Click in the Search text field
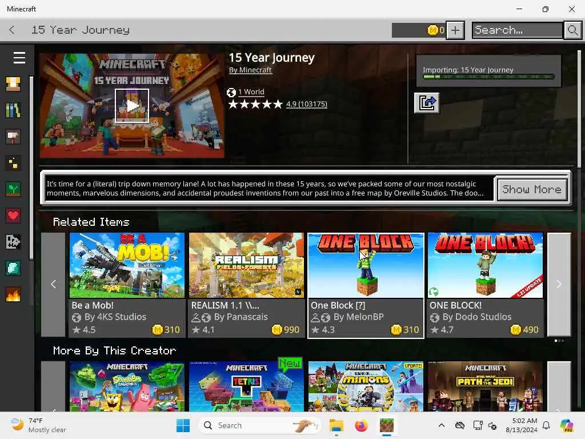 [518, 30]
